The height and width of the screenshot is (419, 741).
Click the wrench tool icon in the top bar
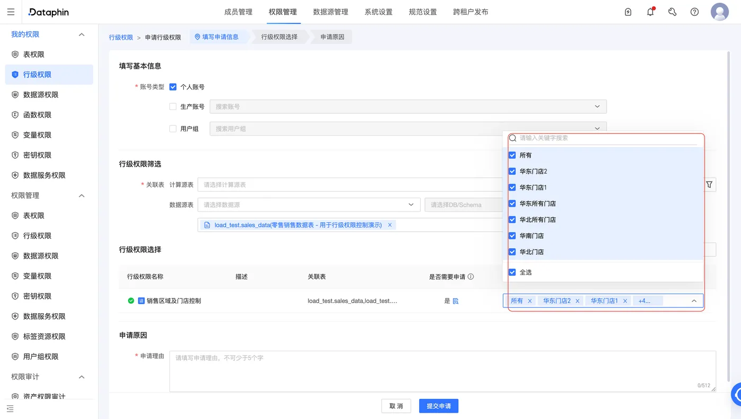click(673, 12)
